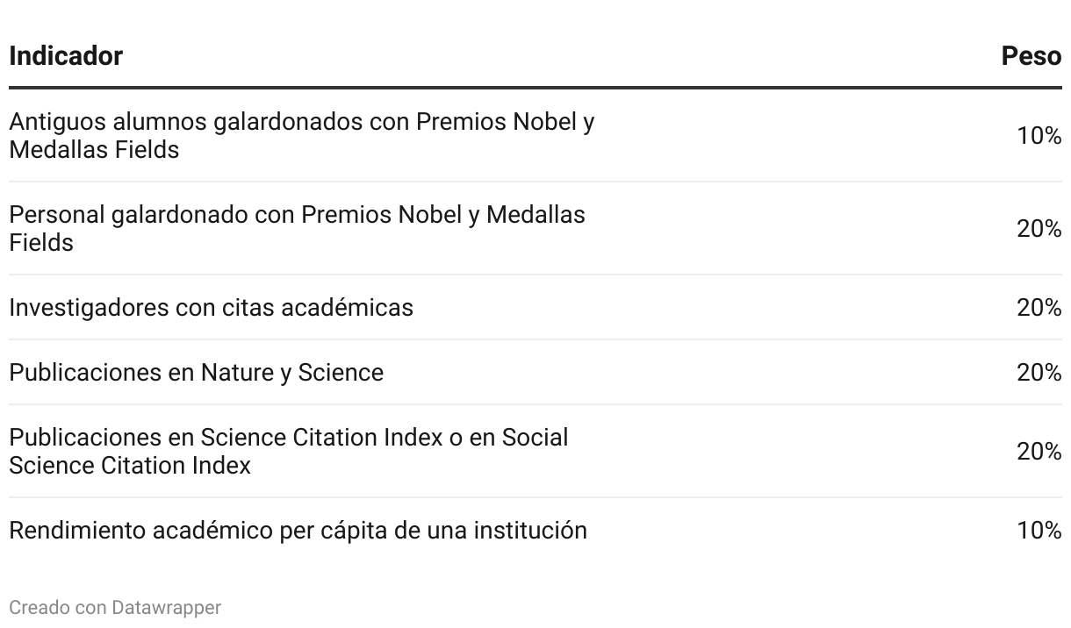Click the 20% weight for Science Citation Index
Screen dimensions: 1071x628
point(1039,452)
